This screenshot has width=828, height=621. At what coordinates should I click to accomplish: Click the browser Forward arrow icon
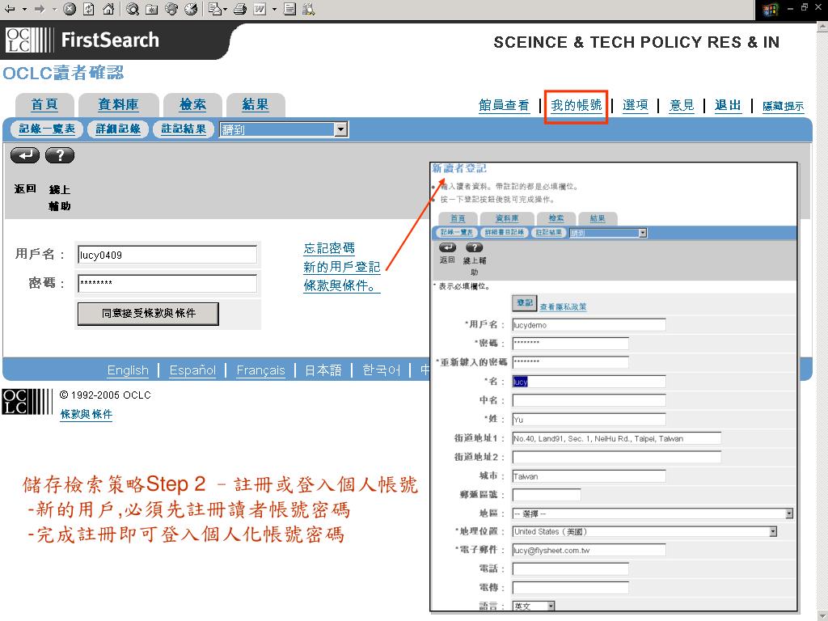[x=40, y=8]
